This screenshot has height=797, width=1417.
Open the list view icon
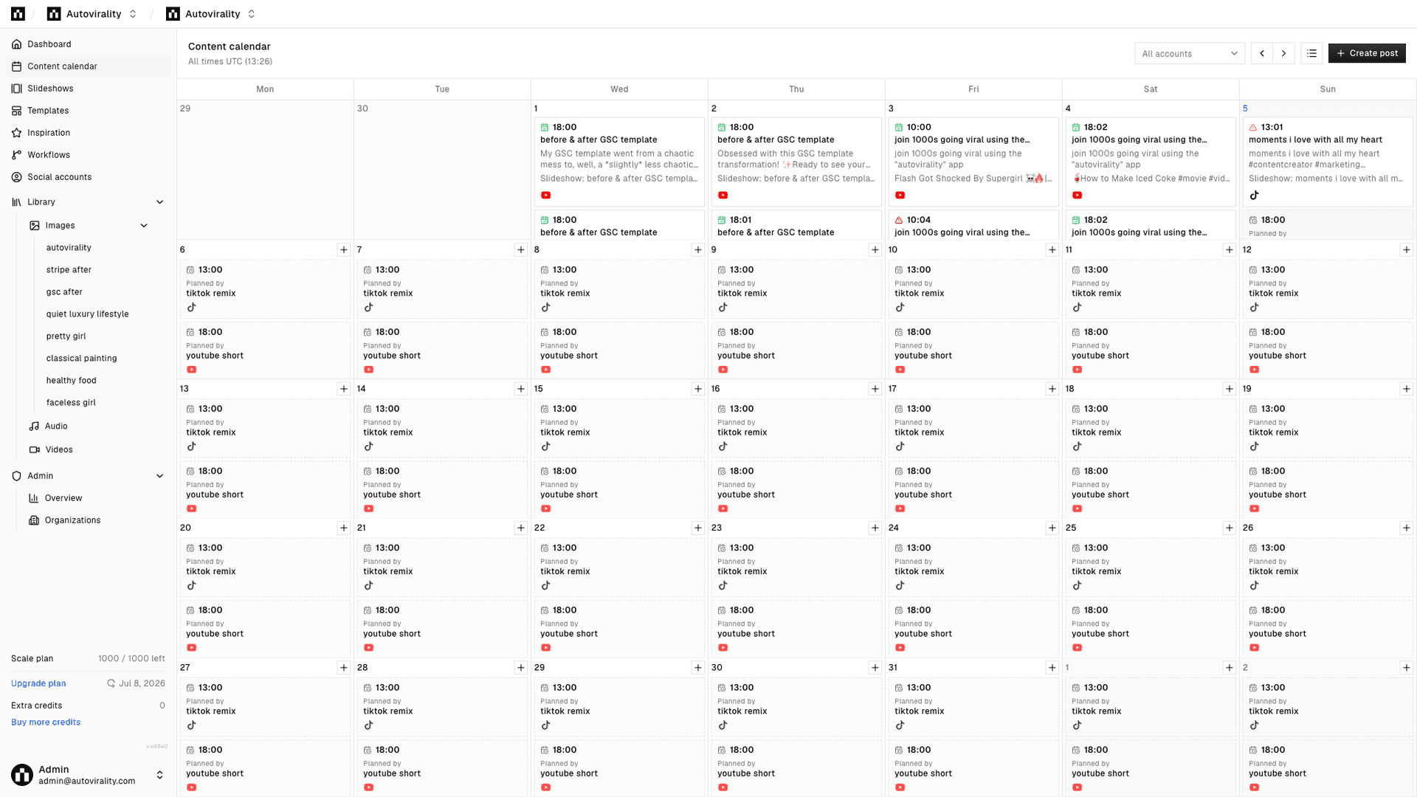(1311, 53)
